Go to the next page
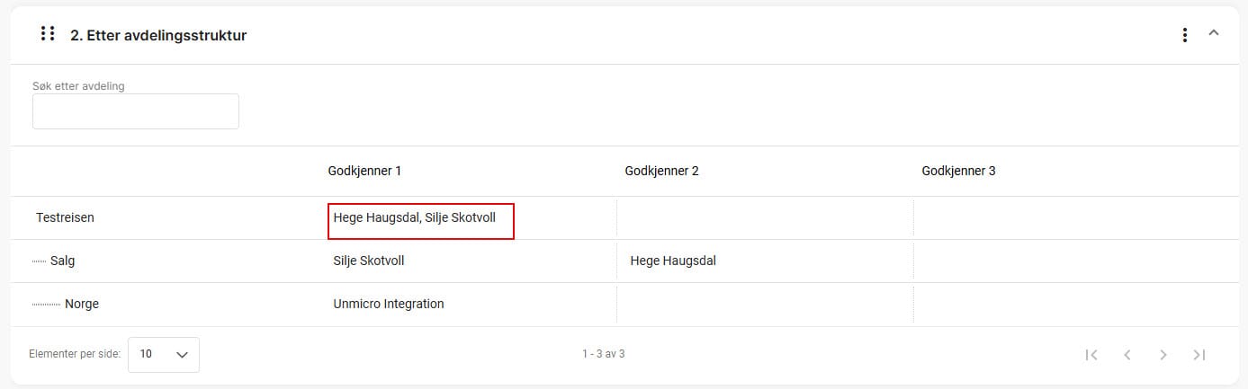This screenshot has width=1248, height=389. (1163, 355)
